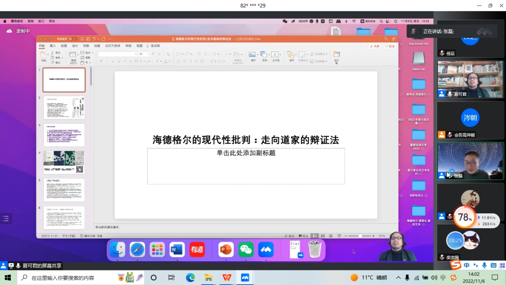Toggle Notes (备注) pane in status bar
Image resolution: width=506 pixels, height=285 pixels.
[289, 236]
